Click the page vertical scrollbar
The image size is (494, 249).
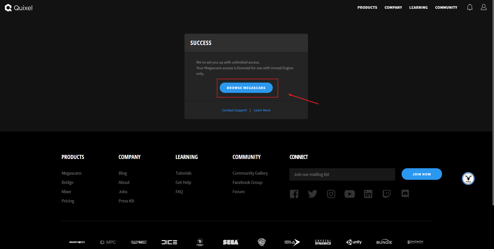(x=493, y=103)
